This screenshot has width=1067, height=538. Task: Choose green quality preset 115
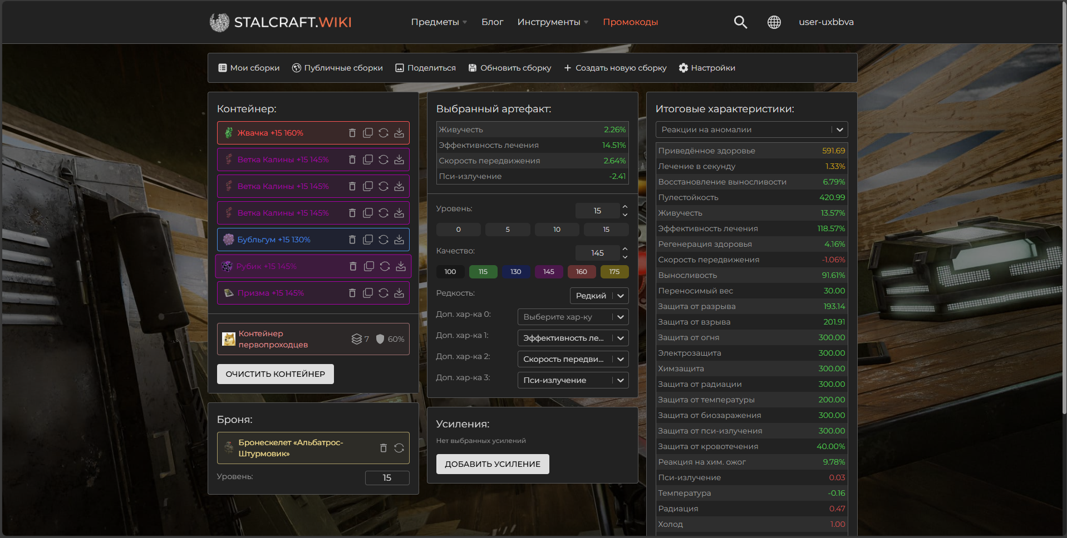pyautogui.click(x=483, y=272)
